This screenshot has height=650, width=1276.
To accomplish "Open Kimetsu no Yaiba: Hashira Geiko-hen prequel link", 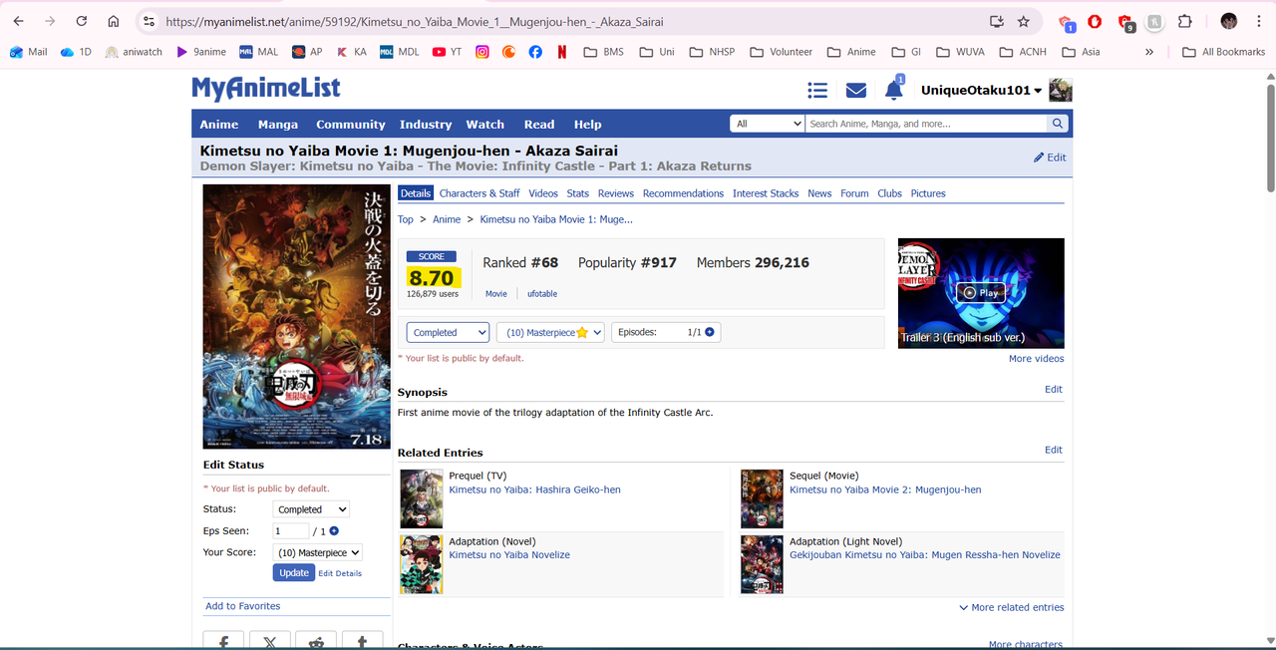I will (534, 489).
